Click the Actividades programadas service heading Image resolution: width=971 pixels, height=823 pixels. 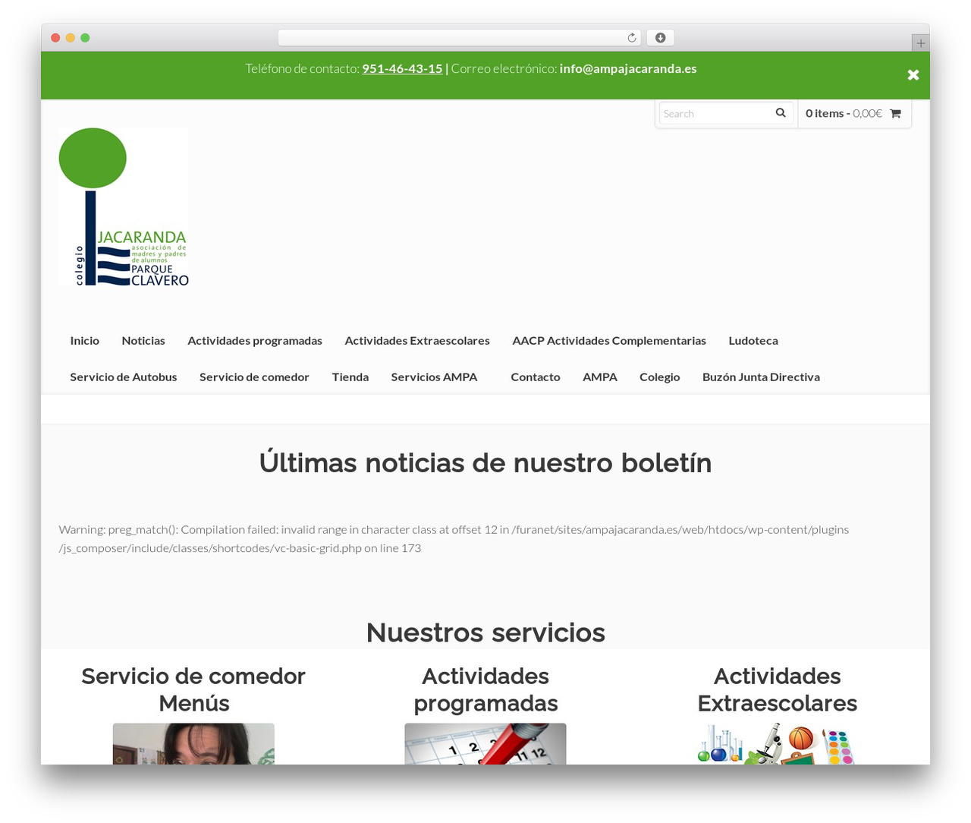click(x=485, y=689)
